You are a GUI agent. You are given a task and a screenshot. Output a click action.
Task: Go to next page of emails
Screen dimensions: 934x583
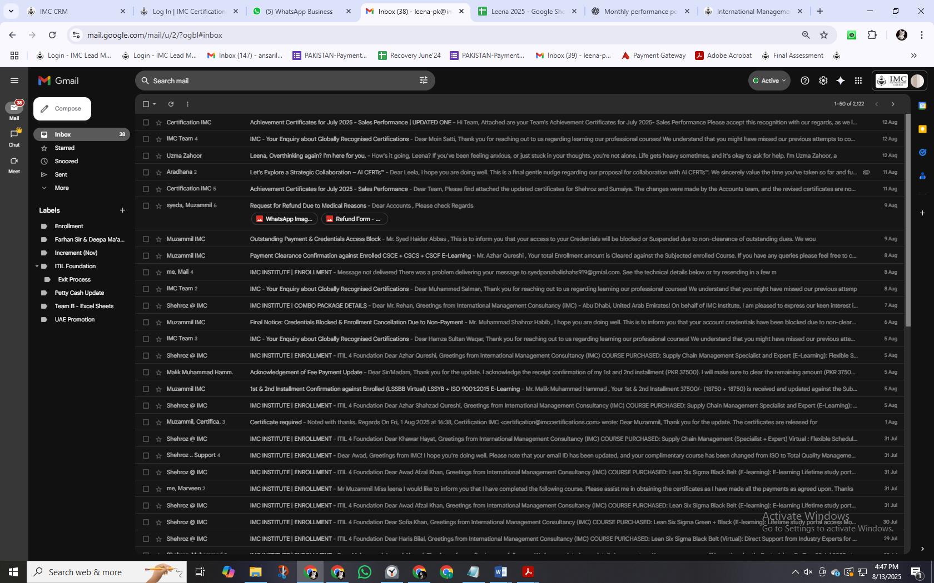893,104
